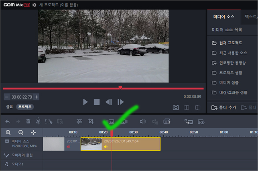The width and height of the screenshot is (258, 171).
Task: Open the 최근 사용한 소스 folder
Action: pos(233,53)
